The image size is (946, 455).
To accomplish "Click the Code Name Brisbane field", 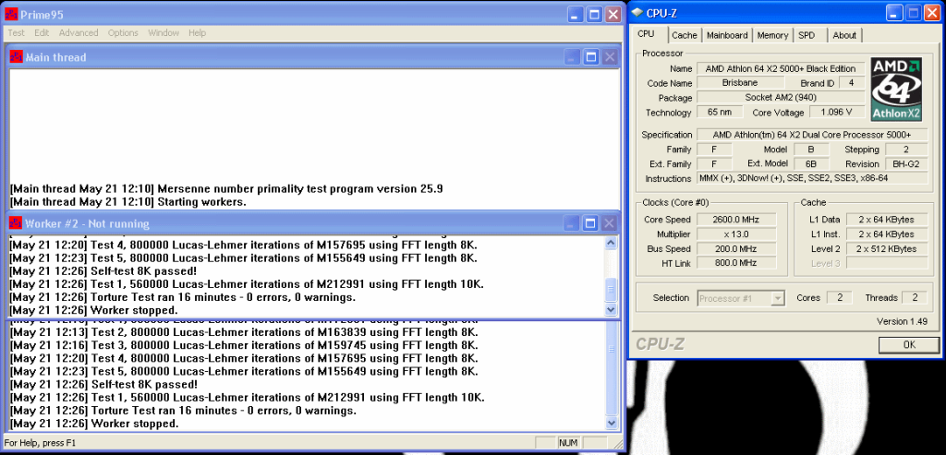I will [740, 83].
